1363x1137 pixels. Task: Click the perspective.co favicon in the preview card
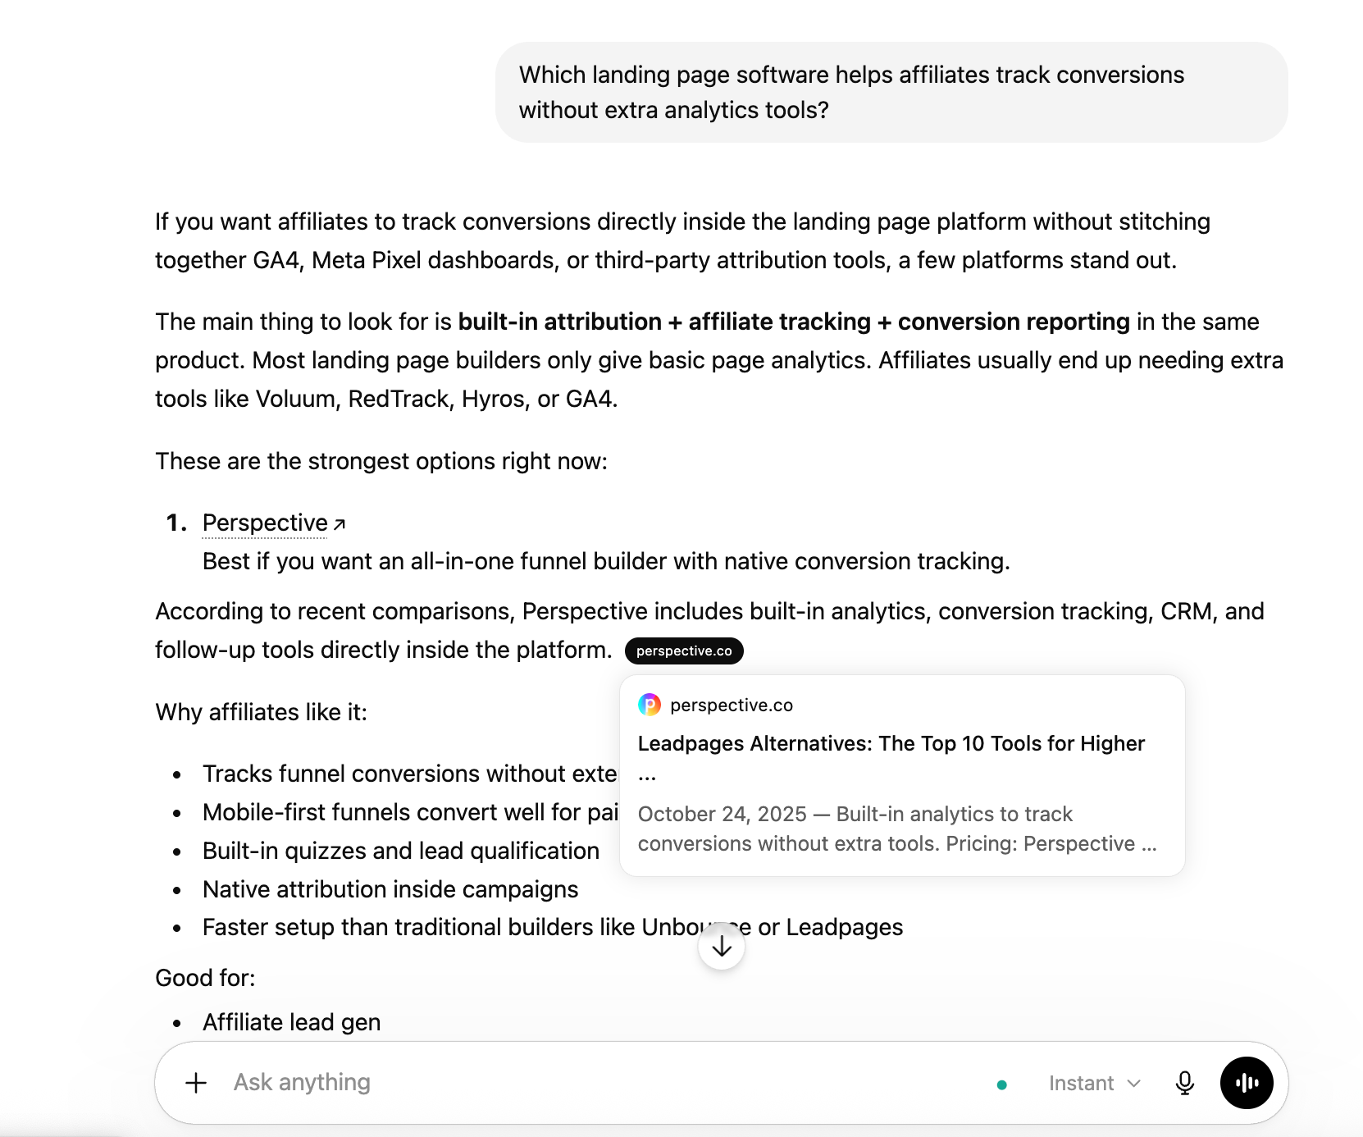(x=650, y=705)
